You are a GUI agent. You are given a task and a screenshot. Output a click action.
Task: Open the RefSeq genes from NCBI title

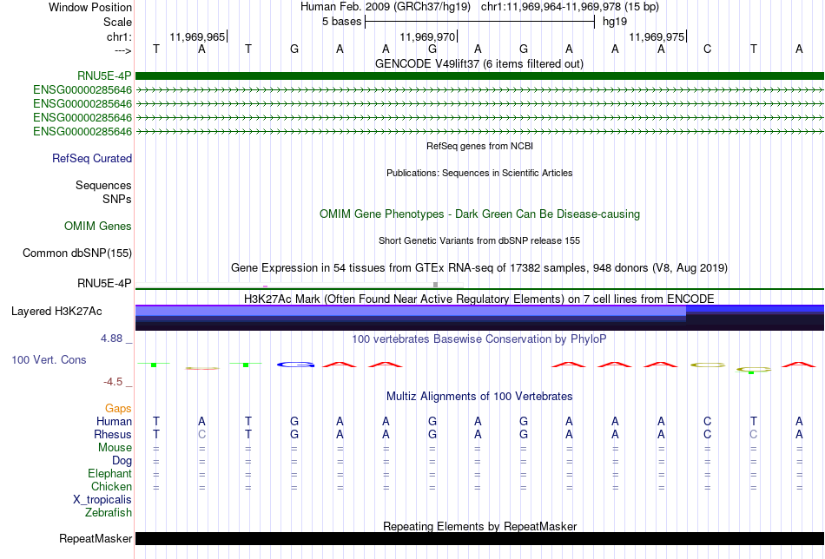tap(479, 146)
